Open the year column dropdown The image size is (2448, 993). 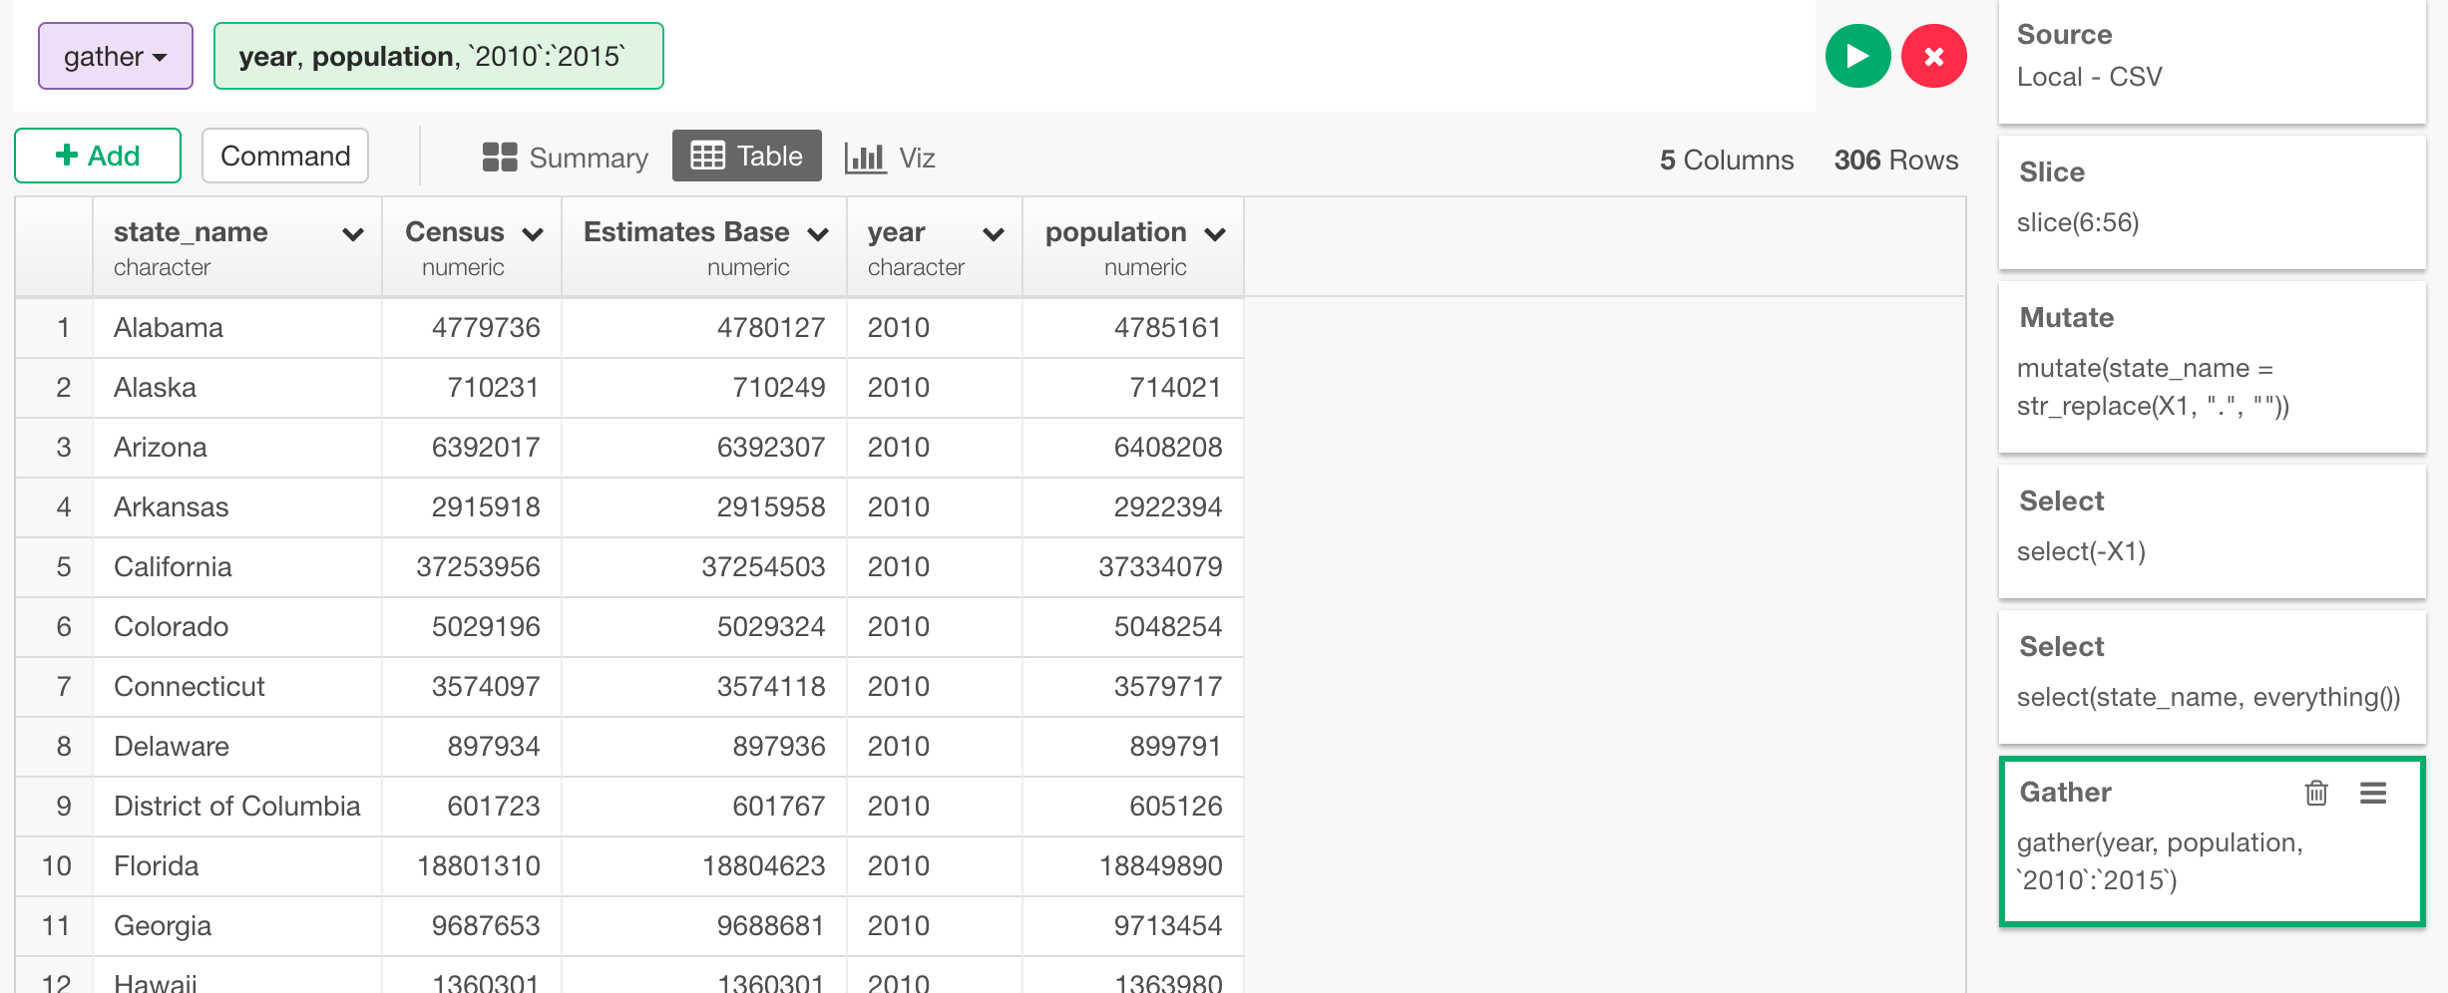tap(993, 233)
